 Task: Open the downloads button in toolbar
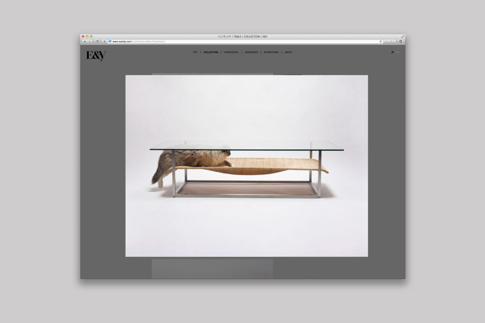401,41
